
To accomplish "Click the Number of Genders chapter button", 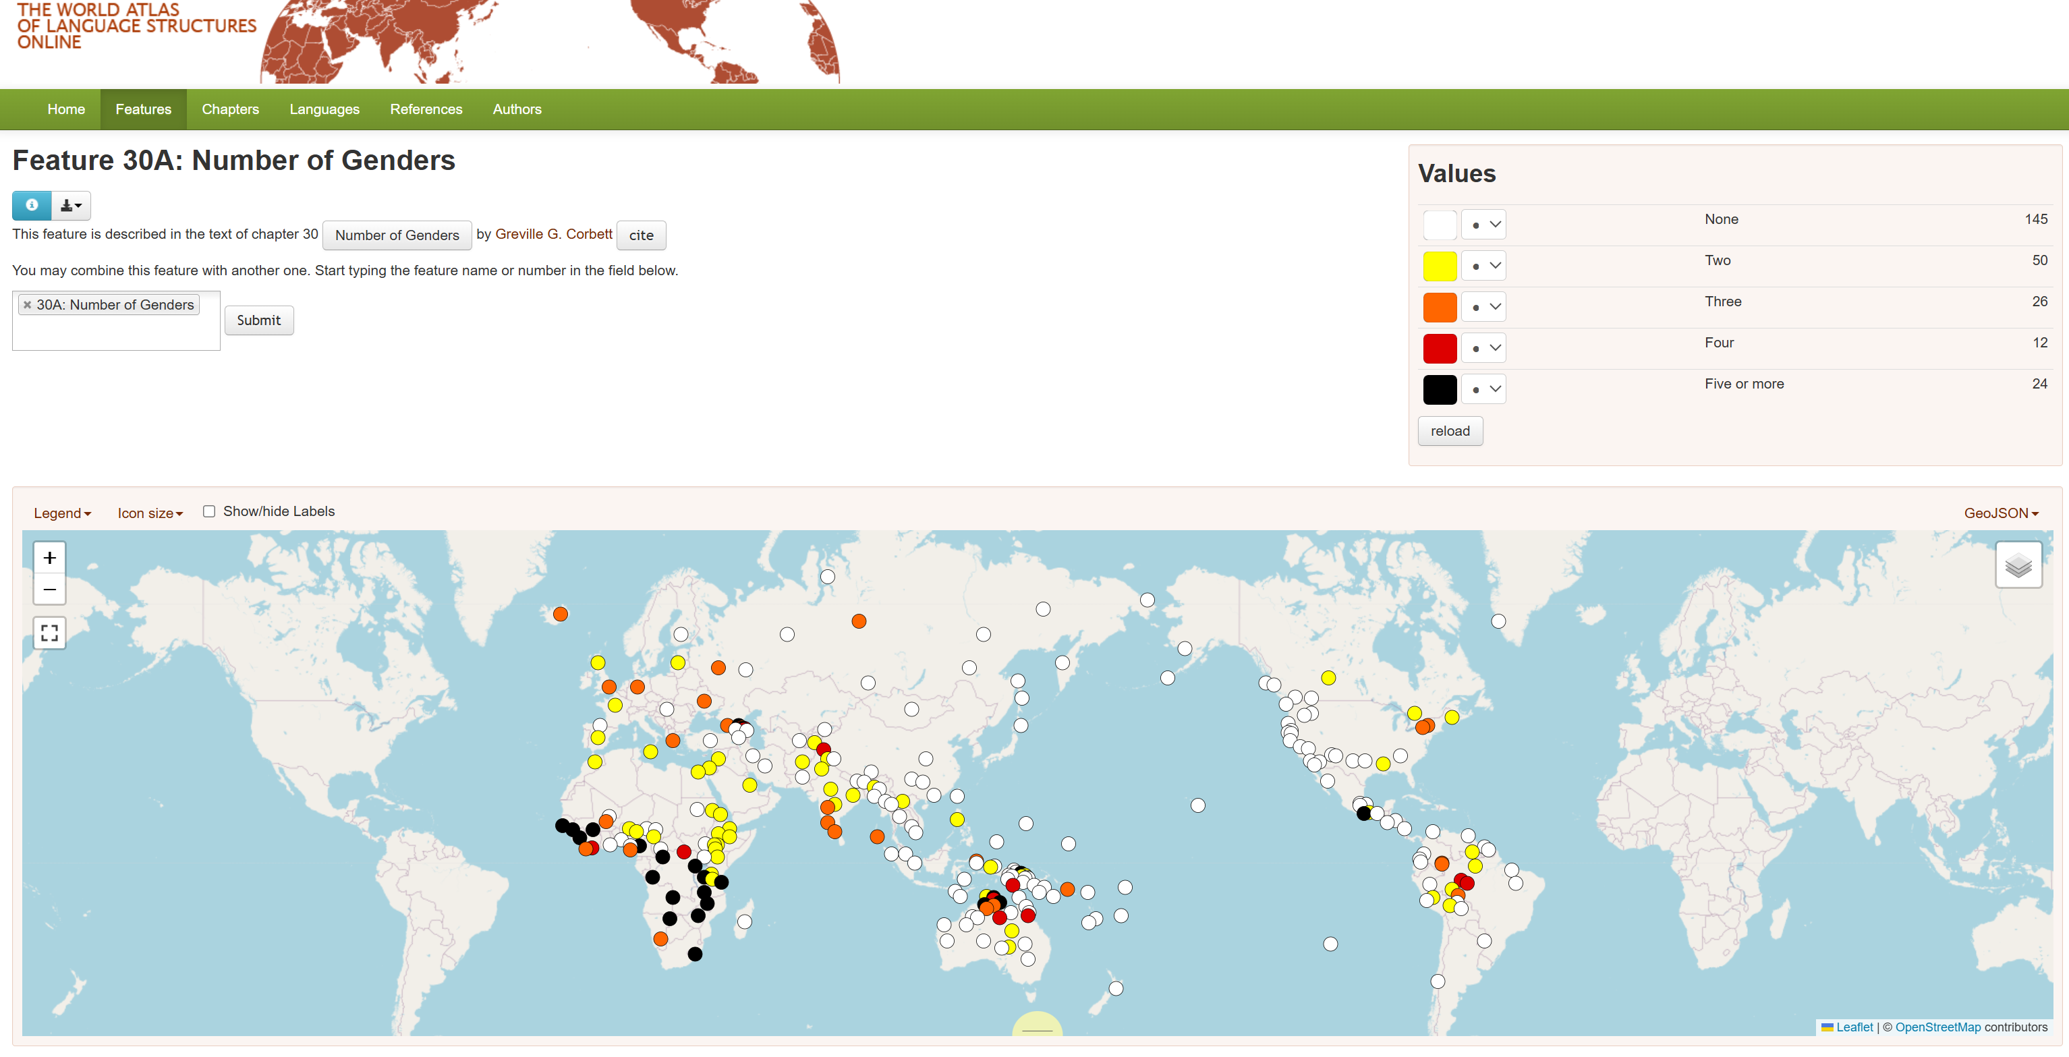I will [397, 235].
